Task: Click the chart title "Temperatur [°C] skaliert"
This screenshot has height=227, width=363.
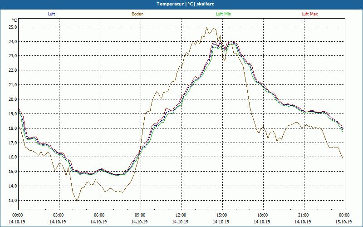Action: [185, 4]
